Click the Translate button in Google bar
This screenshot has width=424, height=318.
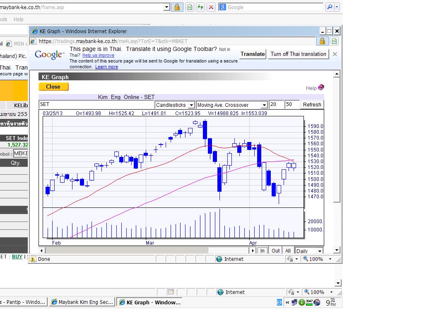point(253,54)
